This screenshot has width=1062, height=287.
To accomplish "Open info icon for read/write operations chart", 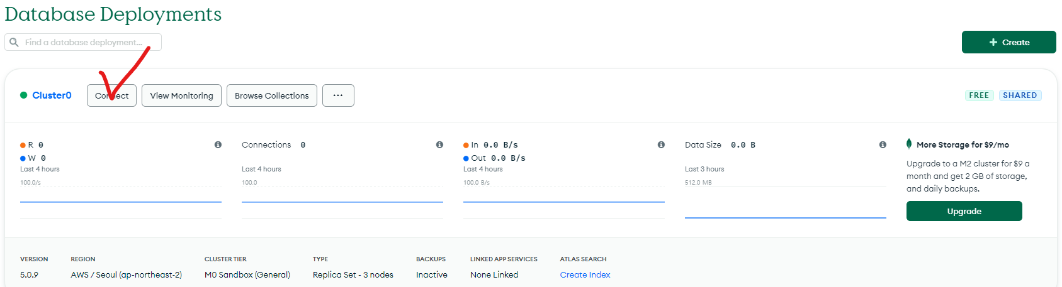I will [x=218, y=144].
